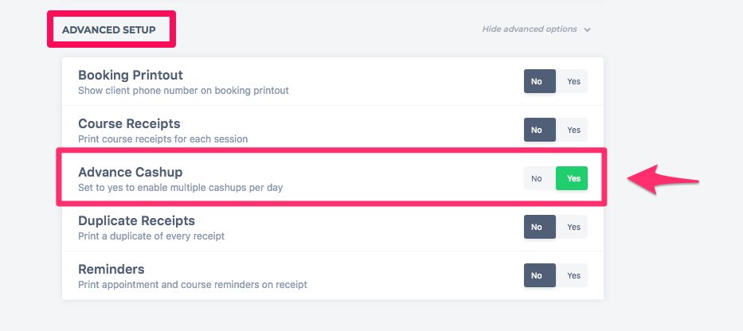Select No on the Reminders toggle
This screenshot has width=743, height=331.
click(539, 275)
